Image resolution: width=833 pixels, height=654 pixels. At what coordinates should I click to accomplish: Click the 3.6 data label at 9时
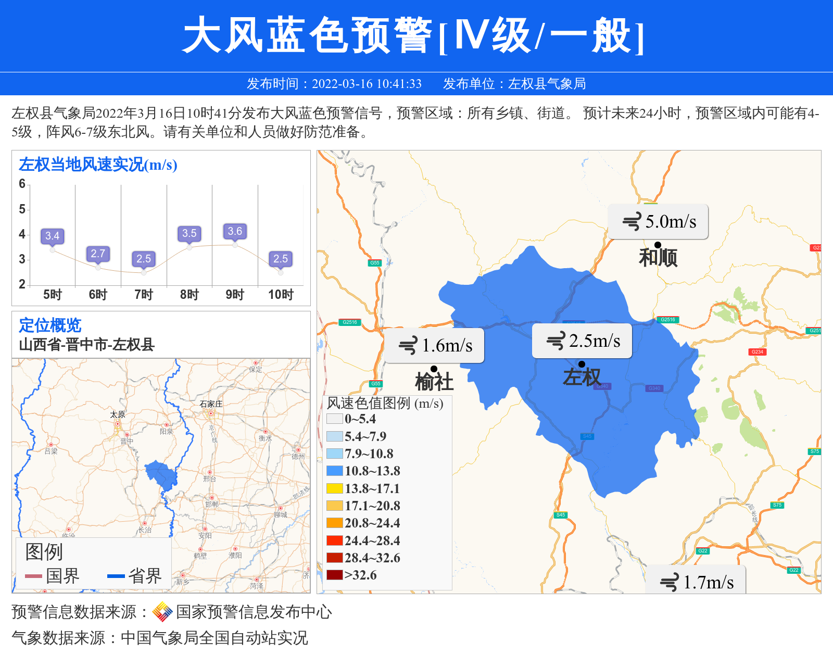235,231
